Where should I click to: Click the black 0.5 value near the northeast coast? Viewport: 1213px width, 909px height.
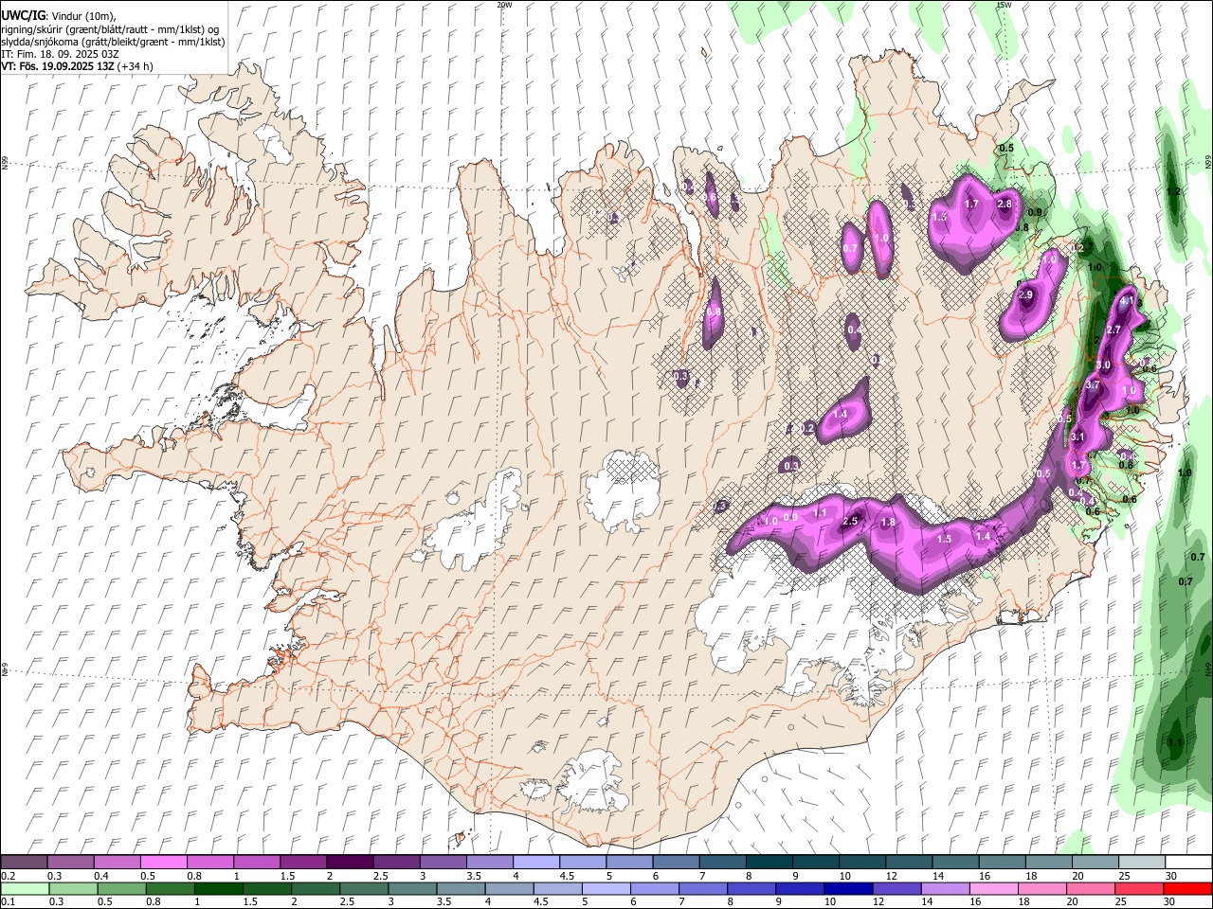click(x=1006, y=149)
